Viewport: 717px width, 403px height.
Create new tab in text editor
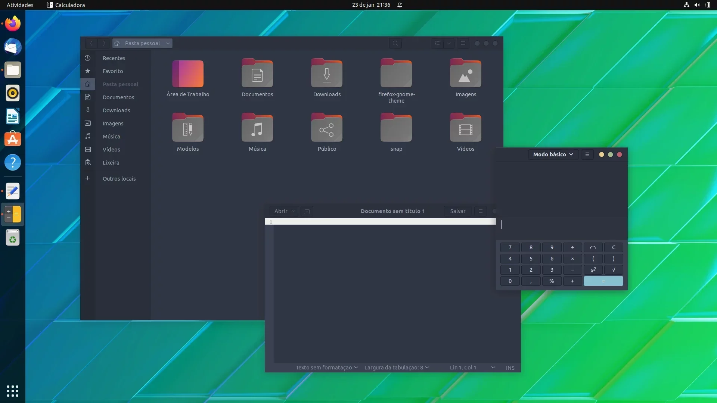coord(307,211)
